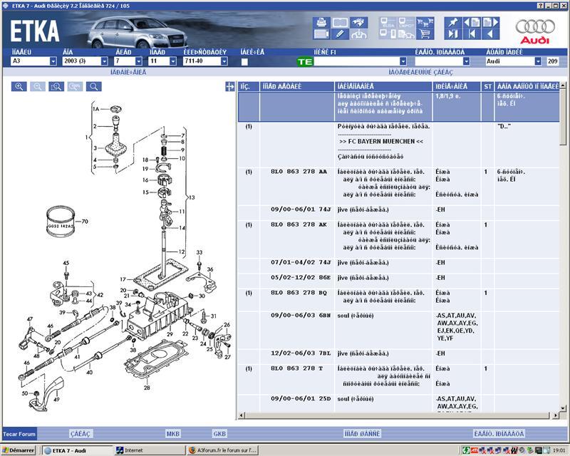Go to the previous page (left arrow with page)
The image size is (570, 456).
472,23
